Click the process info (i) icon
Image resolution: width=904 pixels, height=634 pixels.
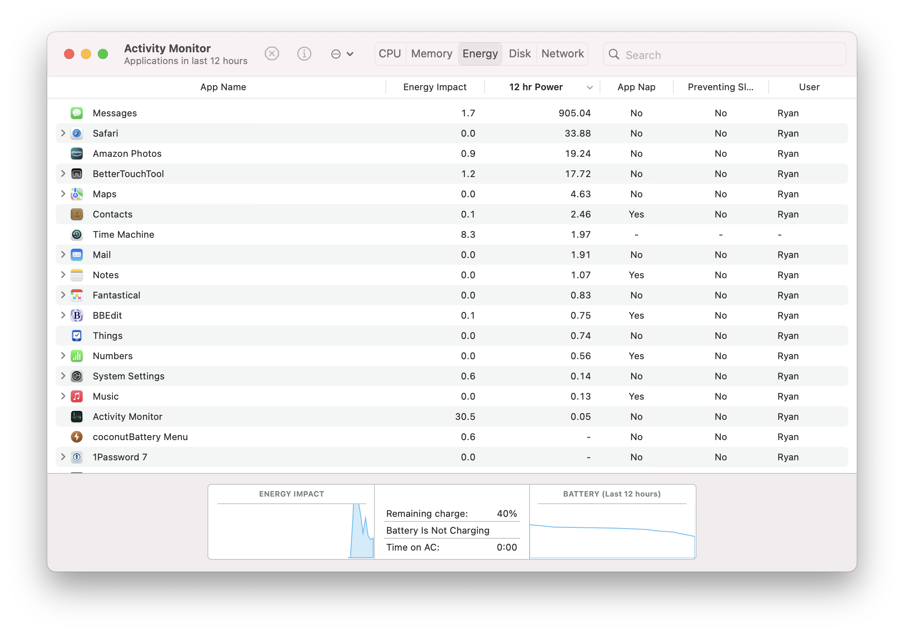pyautogui.click(x=304, y=54)
